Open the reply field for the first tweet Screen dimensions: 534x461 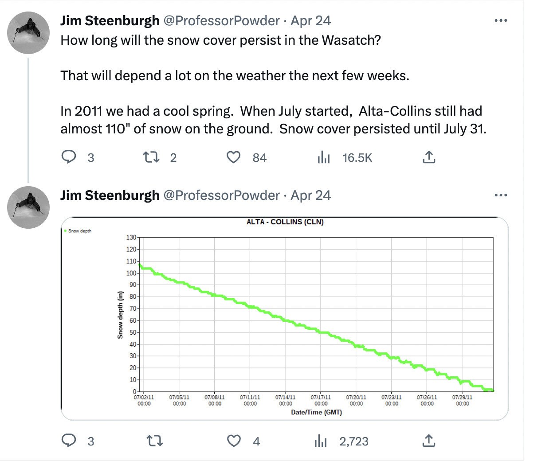pyautogui.click(x=70, y=157)
